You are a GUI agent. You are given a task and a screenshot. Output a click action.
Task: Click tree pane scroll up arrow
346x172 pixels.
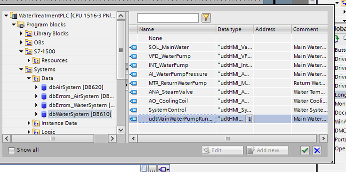(x=121, y=16)
